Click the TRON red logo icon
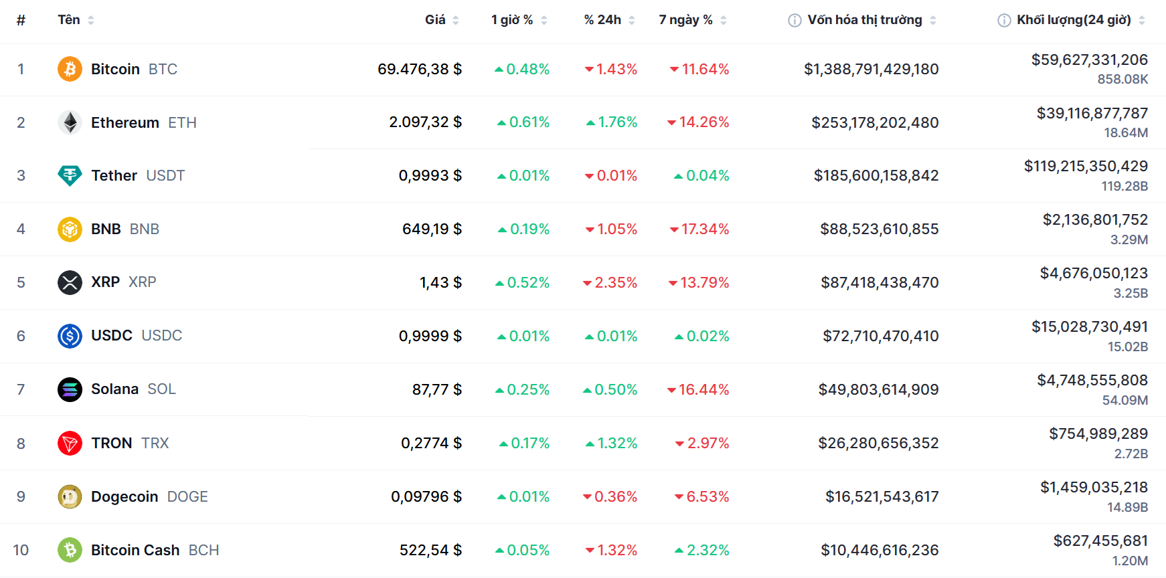1166x578 pixels. (70, 443)
